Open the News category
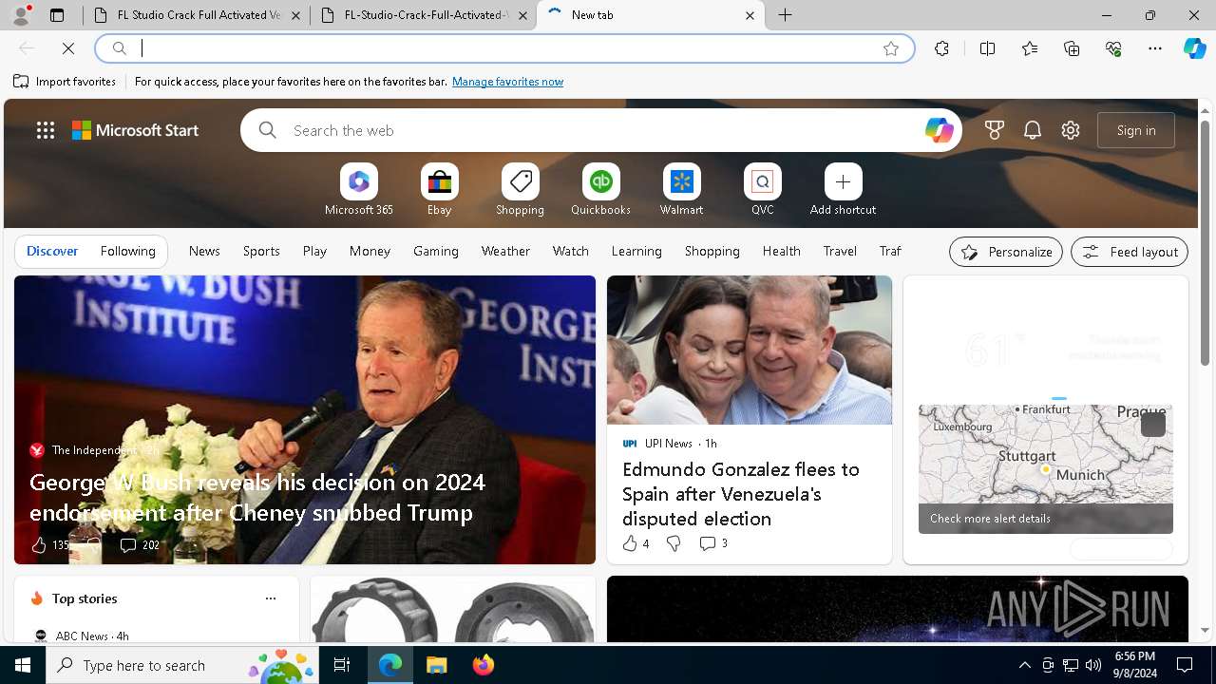The height and width of the screenshot is (684, 1216). pos(204,251)
